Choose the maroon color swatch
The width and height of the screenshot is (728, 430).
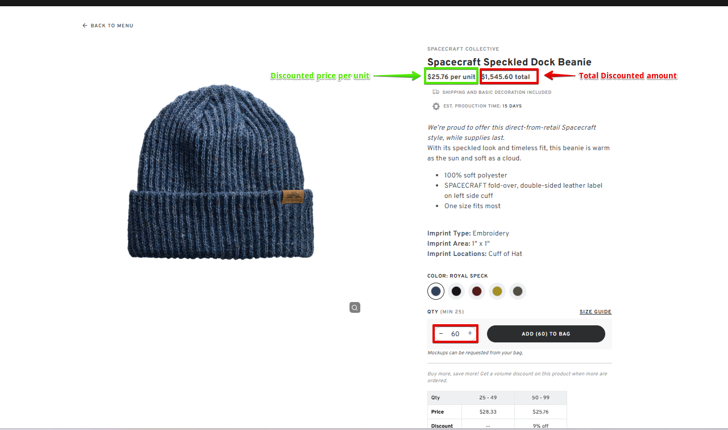click(x=477, y=291)
